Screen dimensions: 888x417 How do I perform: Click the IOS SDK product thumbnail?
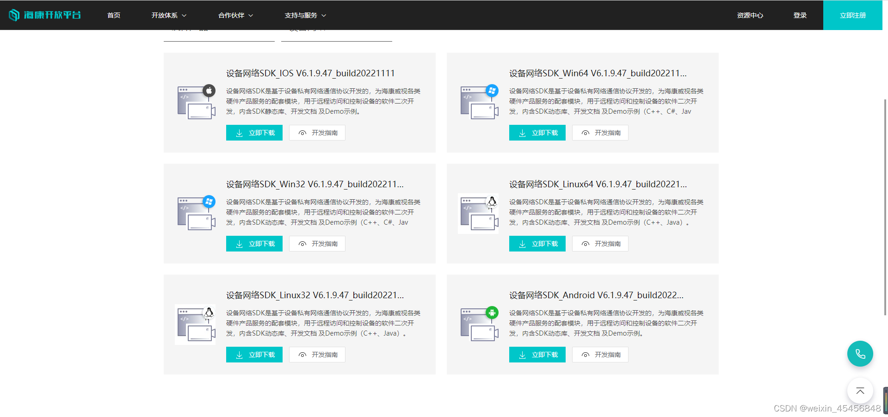(197, 102)
